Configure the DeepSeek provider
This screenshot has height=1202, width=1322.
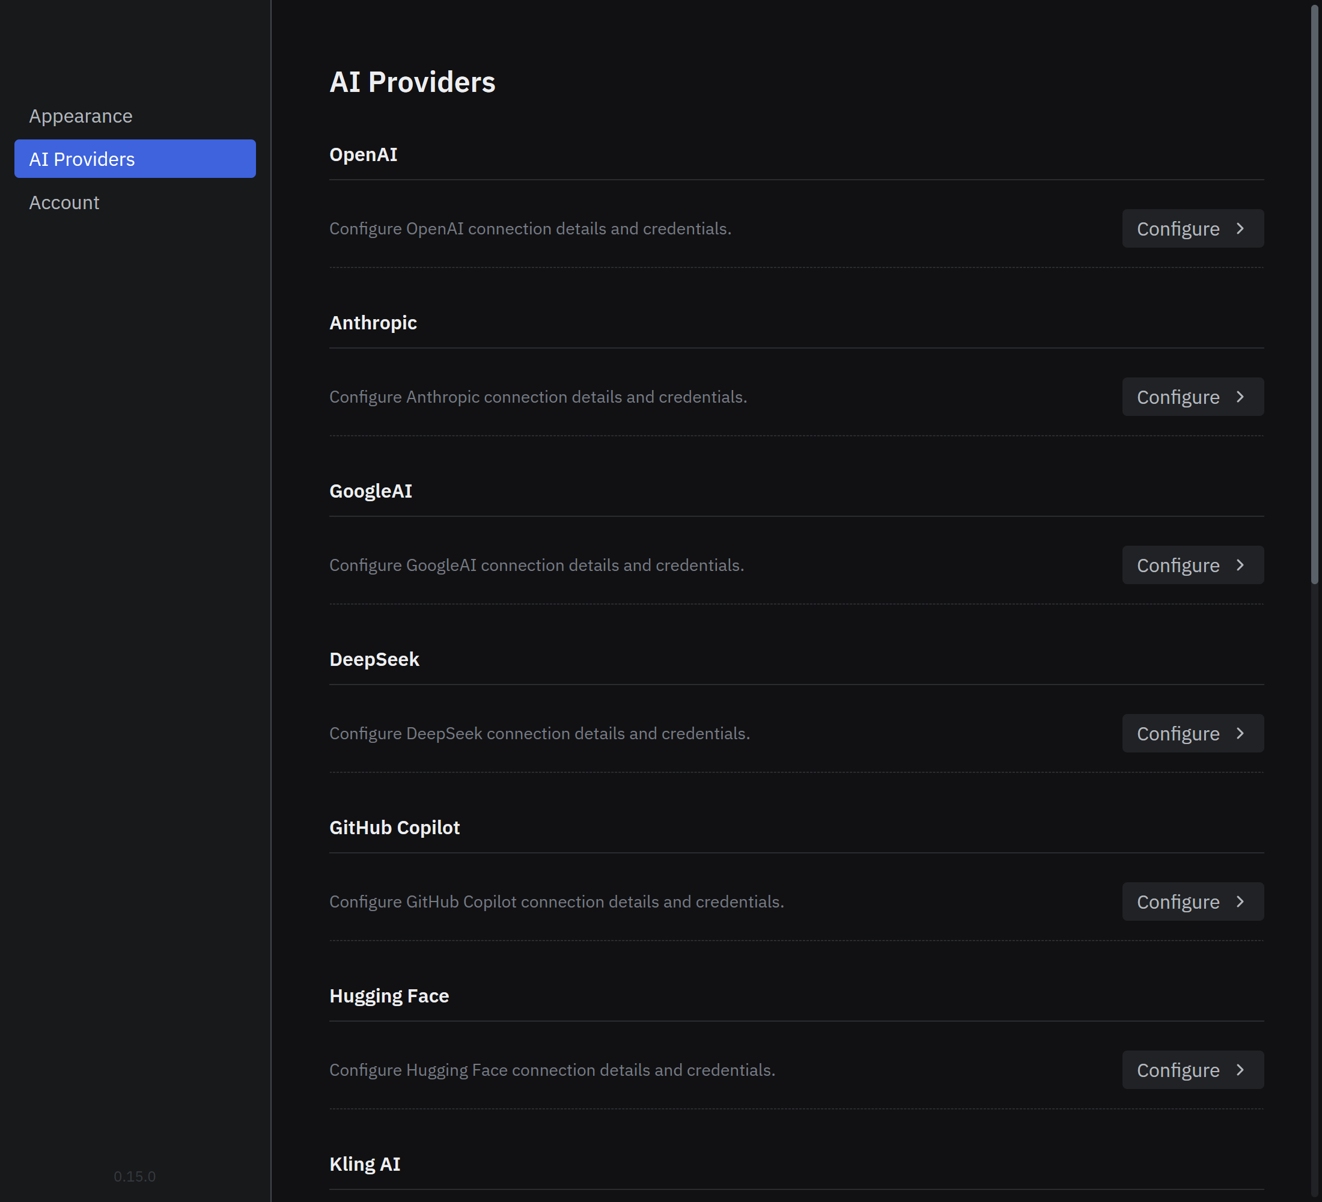[x=1193, y=733]
